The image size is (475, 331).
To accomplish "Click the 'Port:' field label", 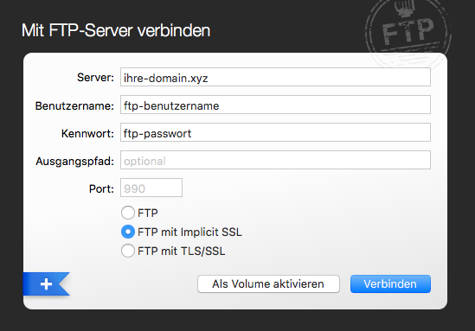I will click(x=101, y=188).
